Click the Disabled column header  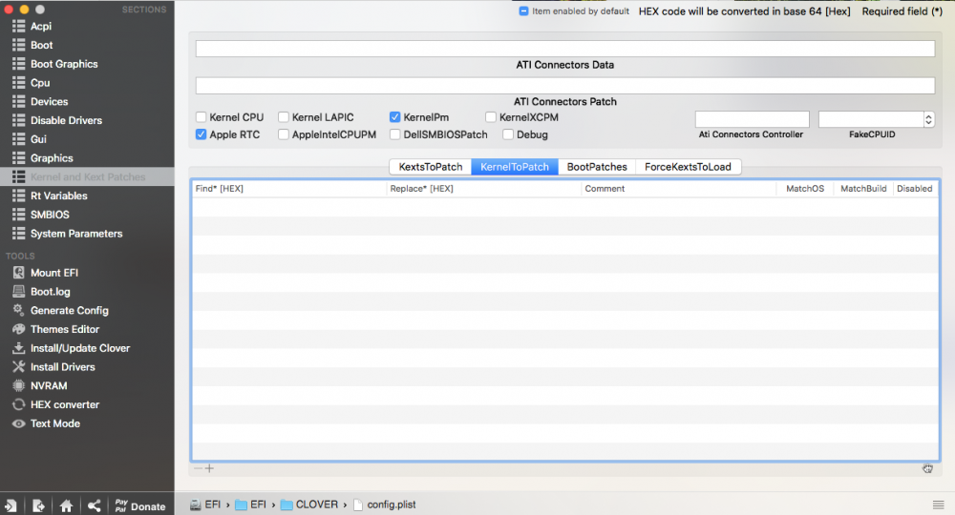click(915, 189)
